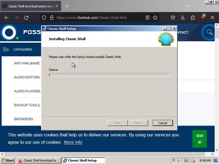
Task: Open Firefox hamburger menu
Action: [212, 17]
